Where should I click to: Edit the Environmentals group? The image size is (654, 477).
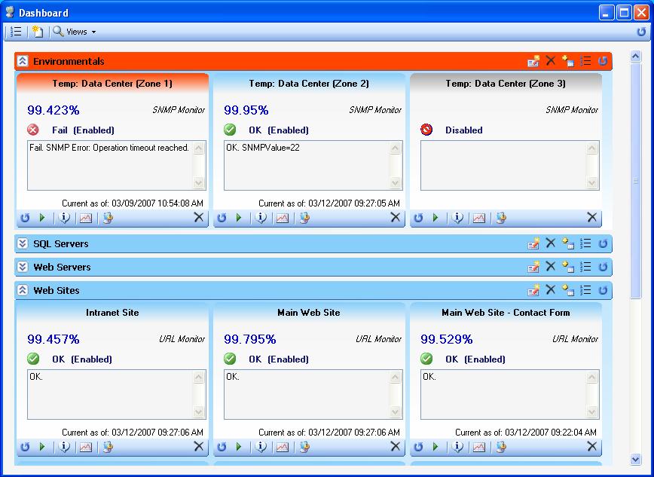(x=533, y=61)
